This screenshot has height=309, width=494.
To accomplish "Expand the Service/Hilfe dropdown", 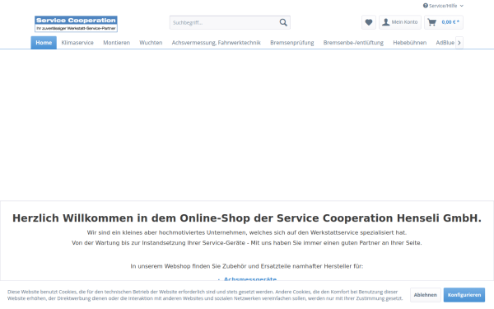I will pyautogui.click(x=443, y=6).
